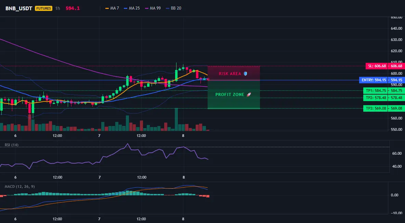Click the BB 20 legend entry
Viewport: 405px width, 223px height.
click(x=173, y=8)
